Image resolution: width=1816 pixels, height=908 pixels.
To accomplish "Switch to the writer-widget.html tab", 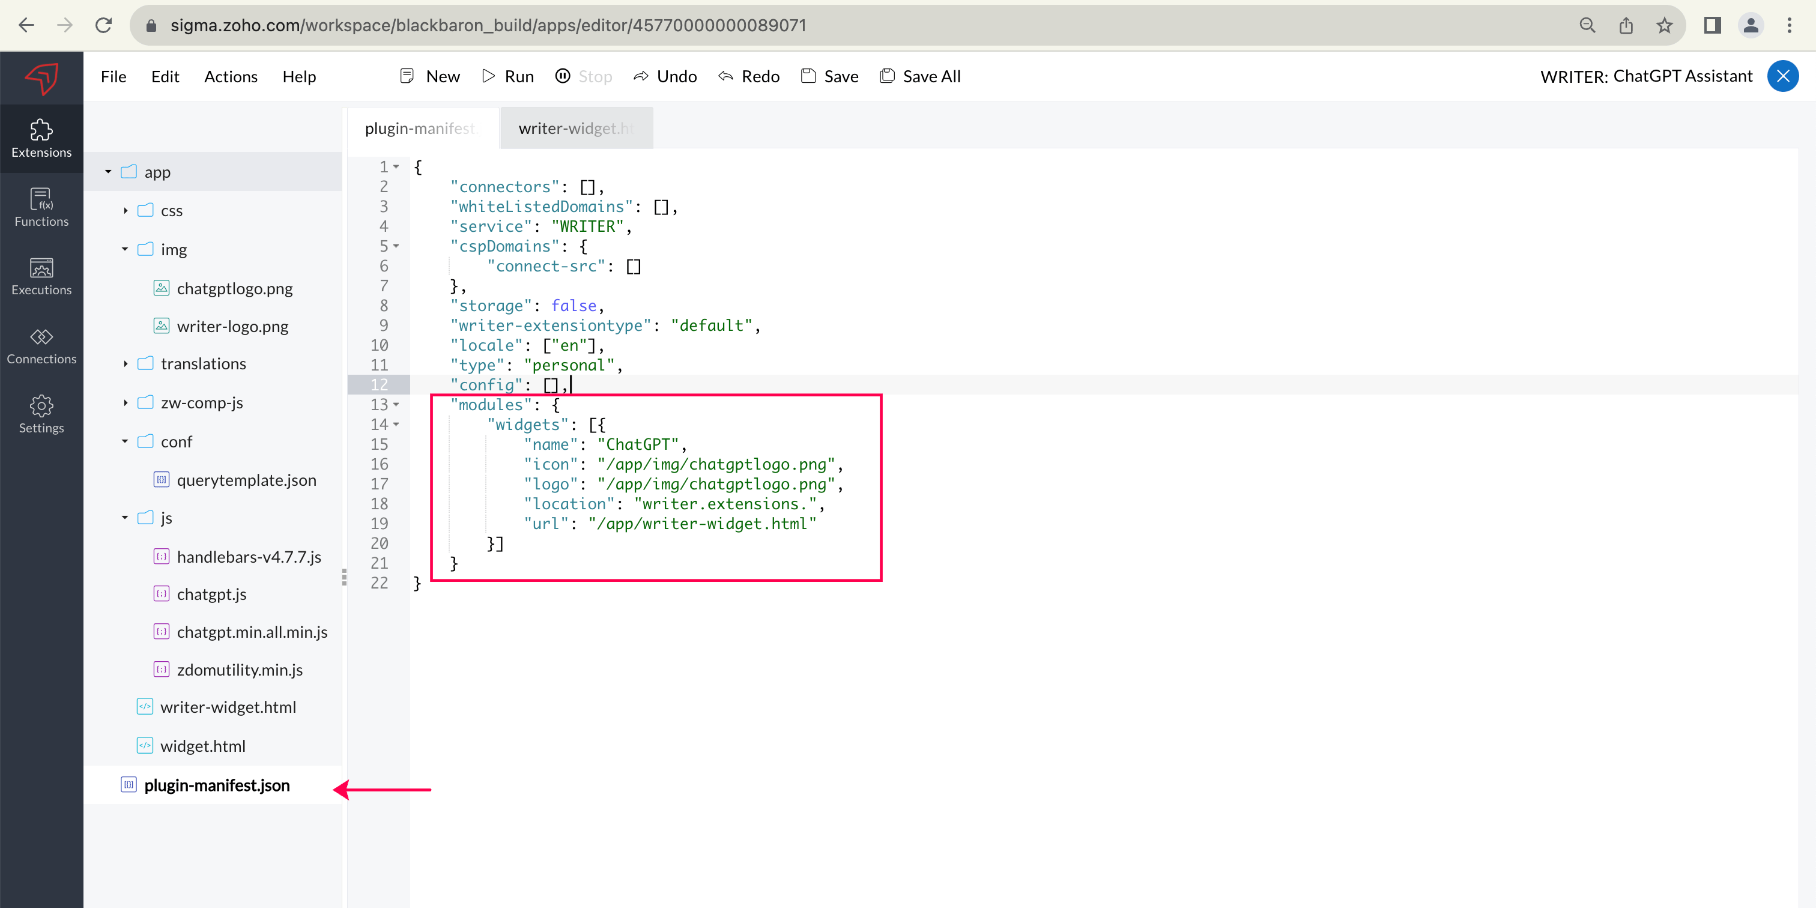I will coord(576,129).
